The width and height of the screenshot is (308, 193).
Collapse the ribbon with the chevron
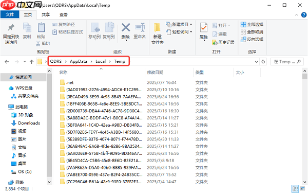point(296,15)
